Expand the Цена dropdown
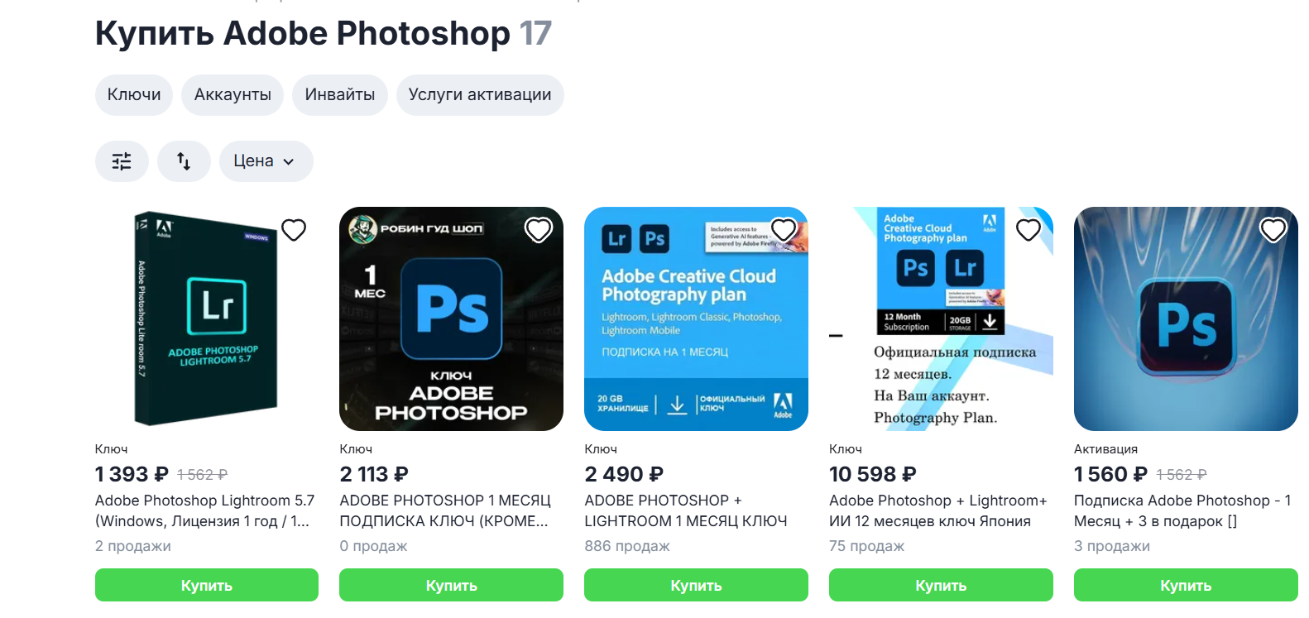This screenshot has height=618, width=1309. click(x=266, y=161)
